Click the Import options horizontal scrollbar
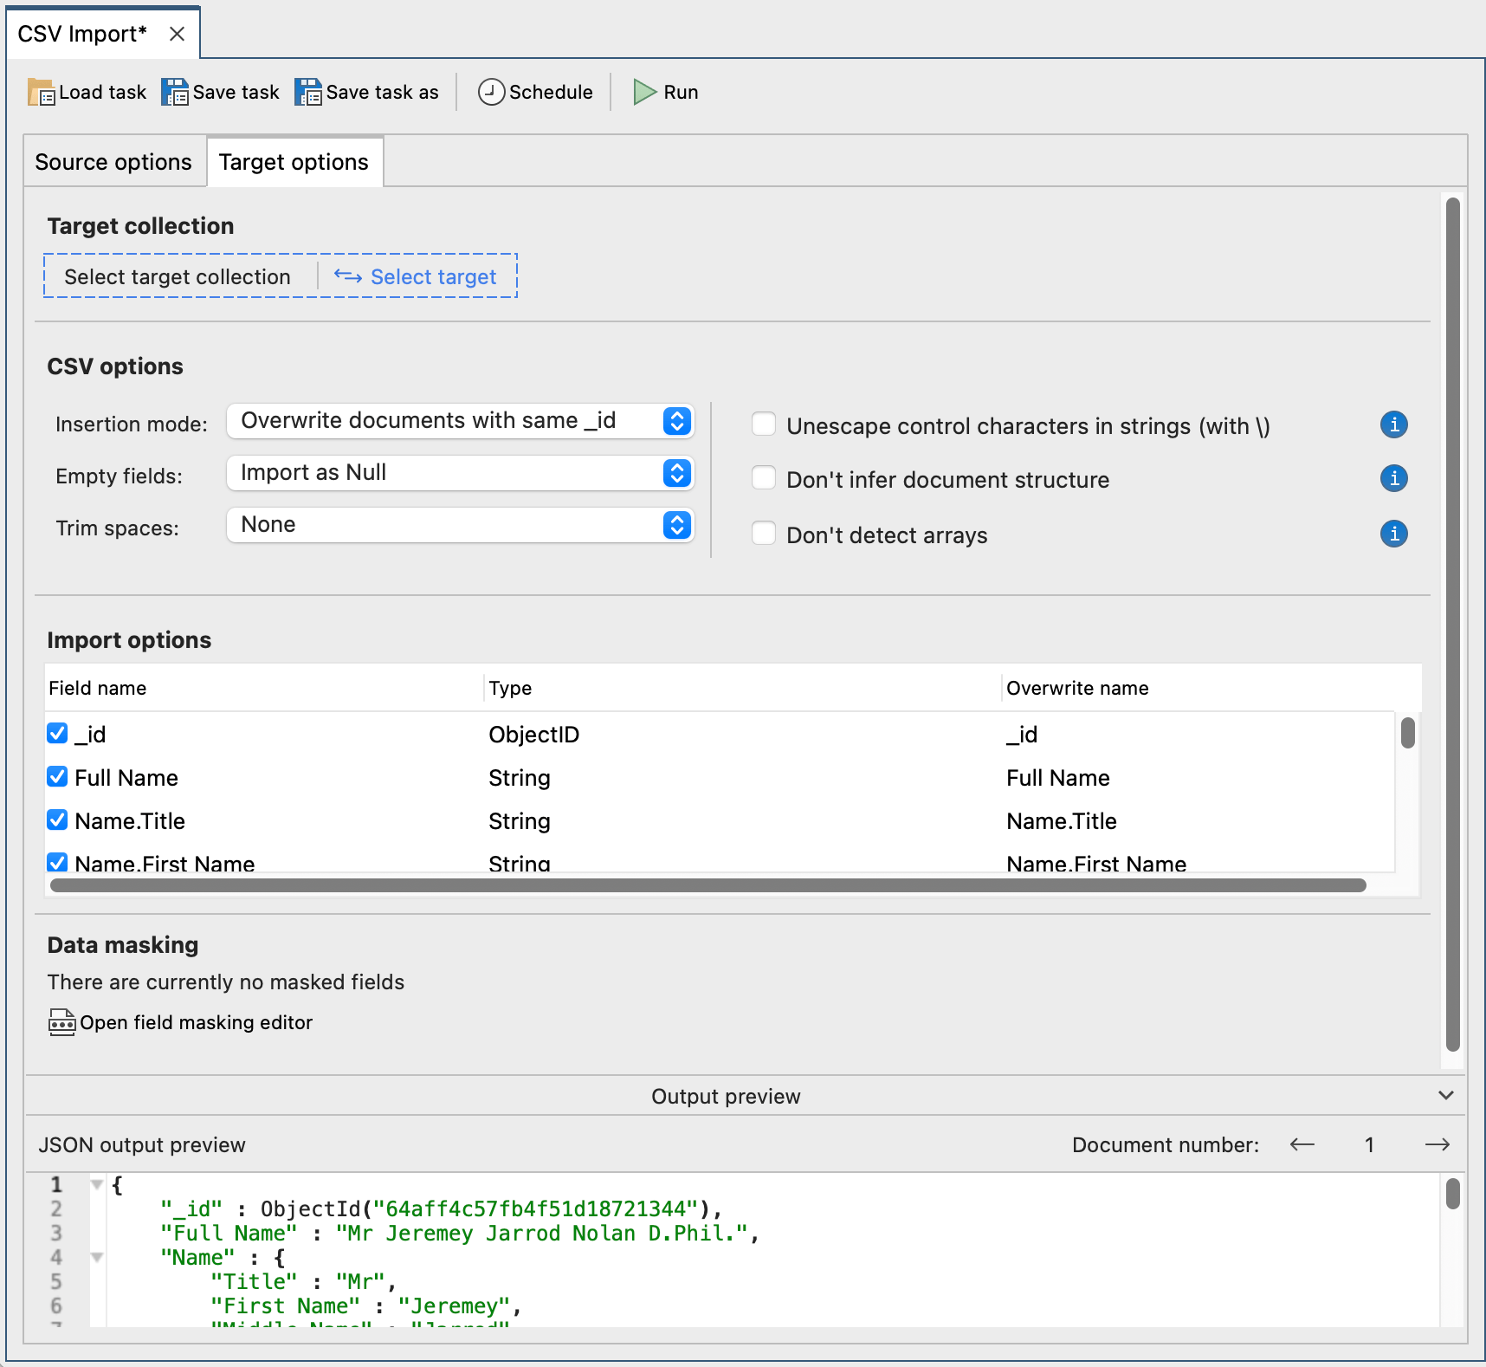The image size is (1486, 1367). [707, 885]
